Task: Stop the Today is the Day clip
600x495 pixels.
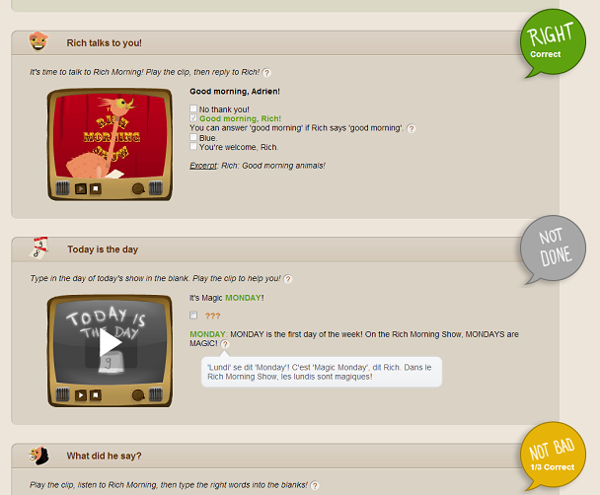Action: click(96, 394)
